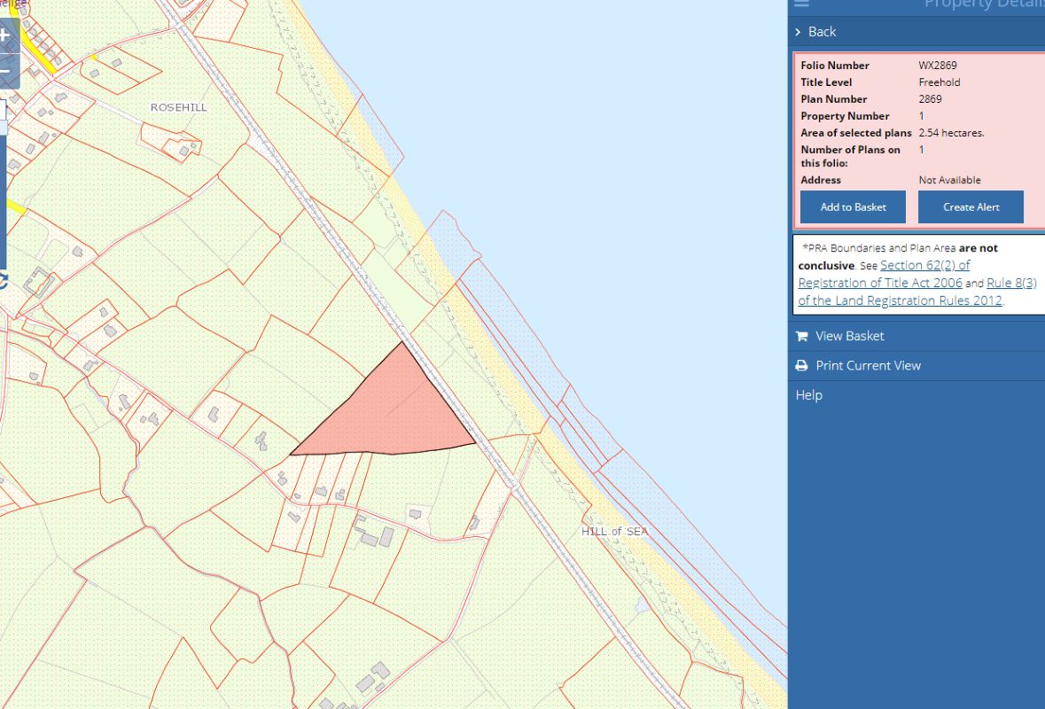Click the shopping cart basket icon
1045x709 pixels.
pyautogui.click(x=801, y=337)
